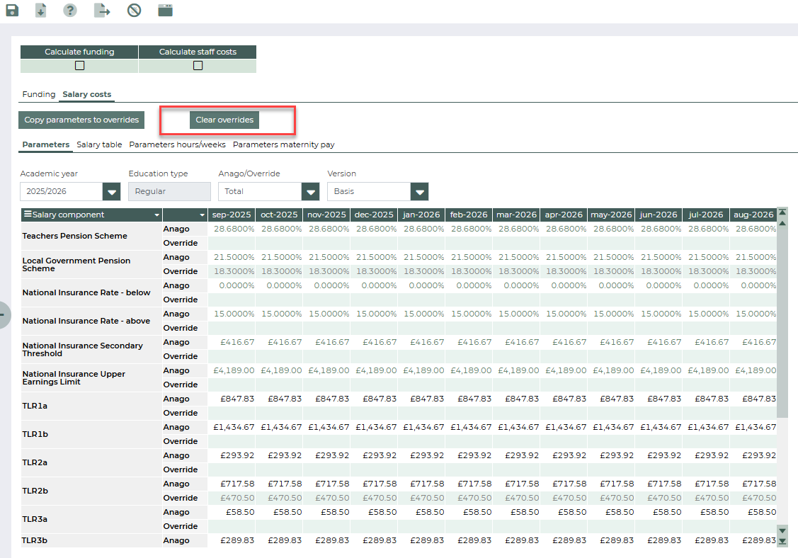Tick the Calculate funding checkbox
Viewport: 798px width, 558px height.
coord(79,66)
